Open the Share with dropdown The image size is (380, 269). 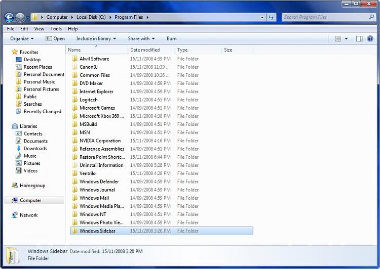click(x=141, y=39)
